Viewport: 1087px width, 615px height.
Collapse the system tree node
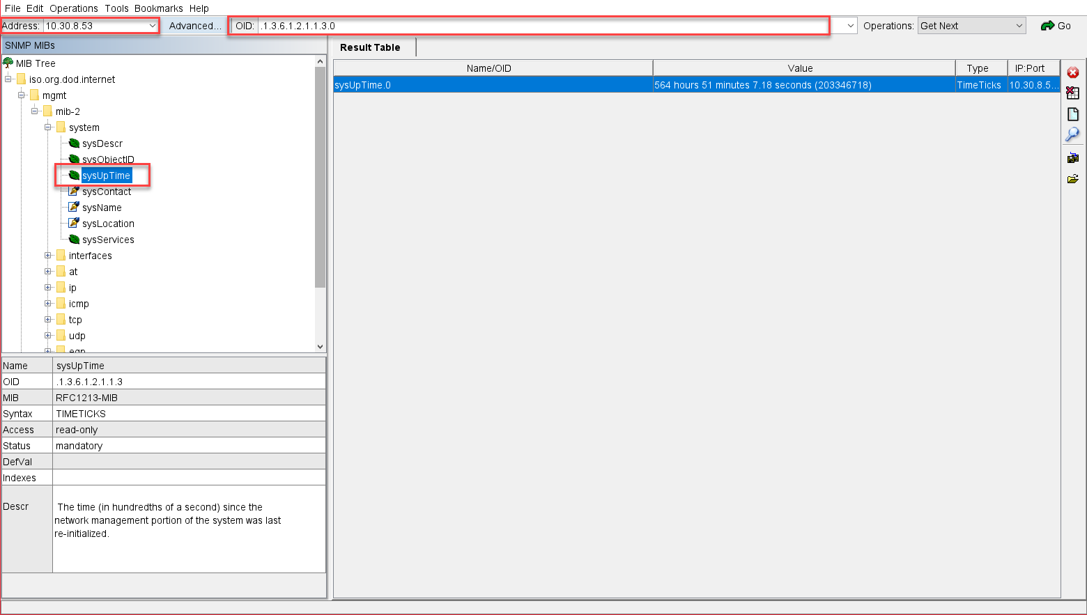click(47, 127)
